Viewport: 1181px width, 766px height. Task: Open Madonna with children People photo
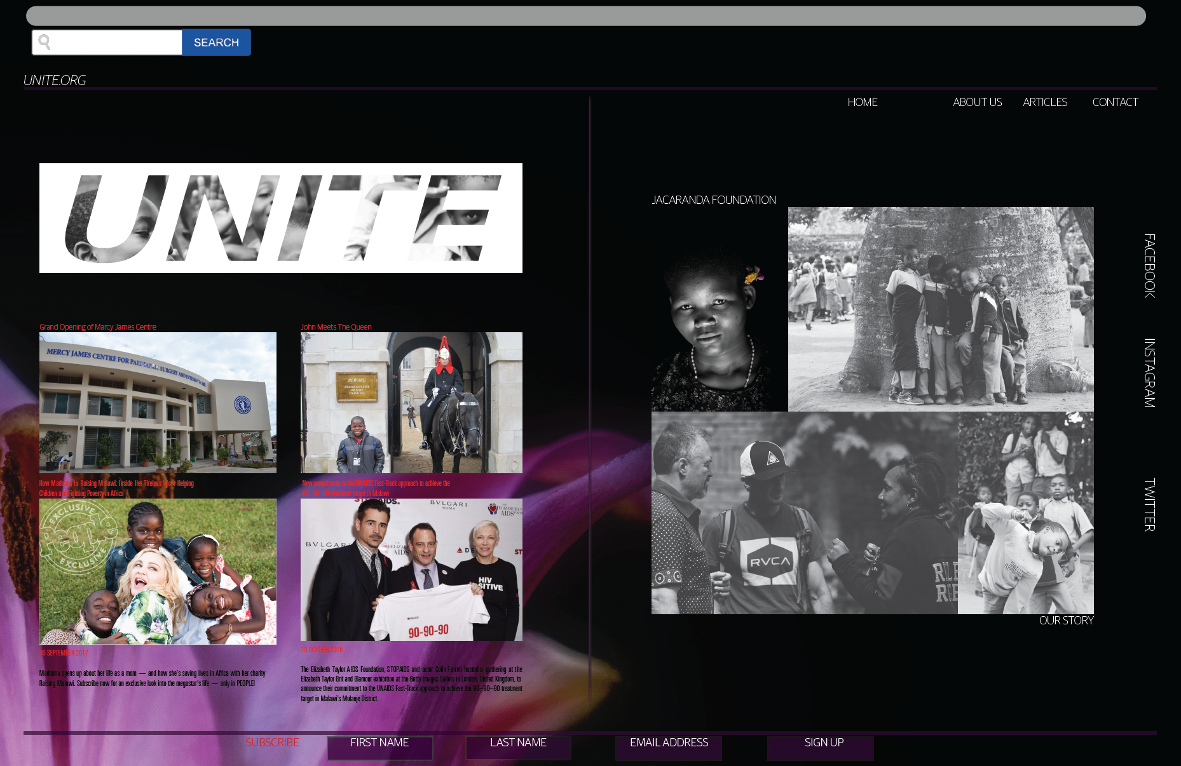coord(158,572)
